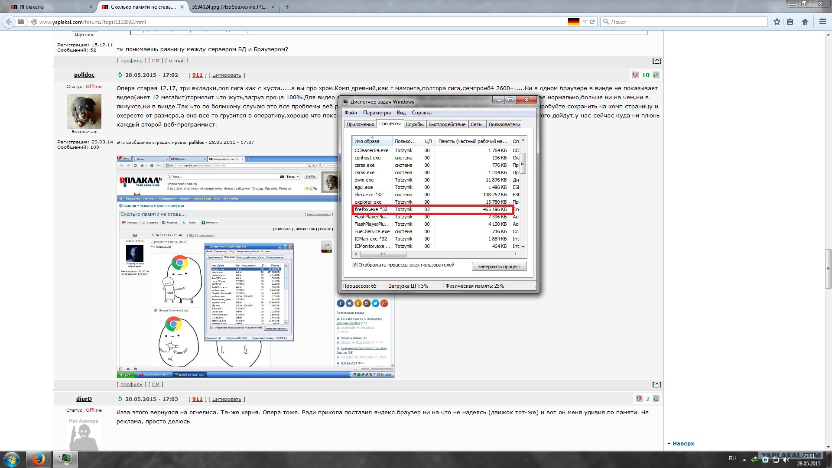This screenshot has width=832, height=468.
Task: Open the 'Вид' menu in Task Manager
Action: coord(401,113)
